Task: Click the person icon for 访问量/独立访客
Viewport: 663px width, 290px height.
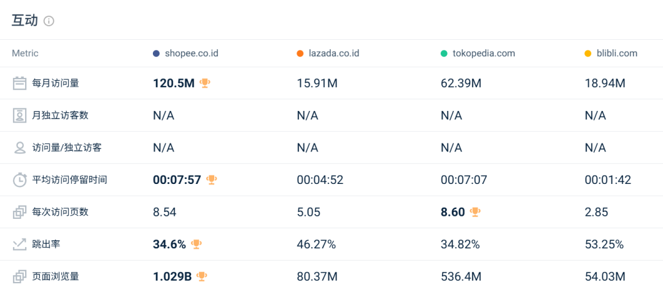Action: point(20,148)
